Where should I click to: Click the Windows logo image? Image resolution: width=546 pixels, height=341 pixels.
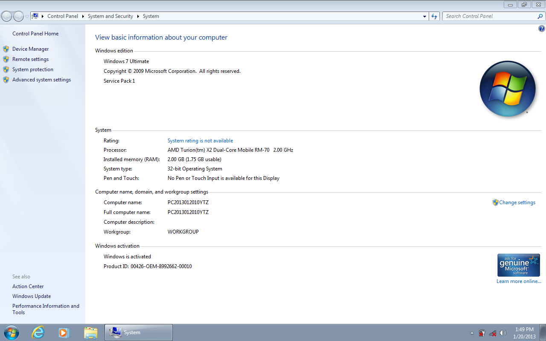tap(507, 89)
